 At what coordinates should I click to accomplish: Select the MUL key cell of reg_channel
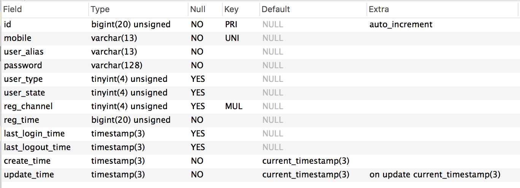tap(241, 106)
